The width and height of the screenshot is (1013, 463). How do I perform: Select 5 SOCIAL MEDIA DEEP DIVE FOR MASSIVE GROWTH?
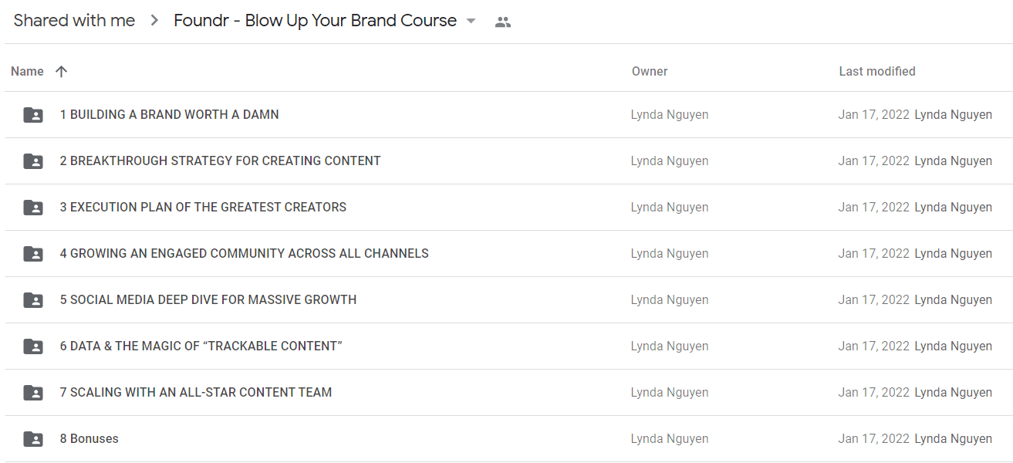pos(208,299)
